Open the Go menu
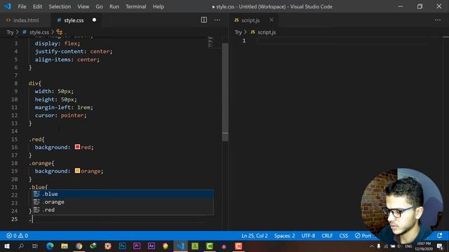 (x=99, y=6)
